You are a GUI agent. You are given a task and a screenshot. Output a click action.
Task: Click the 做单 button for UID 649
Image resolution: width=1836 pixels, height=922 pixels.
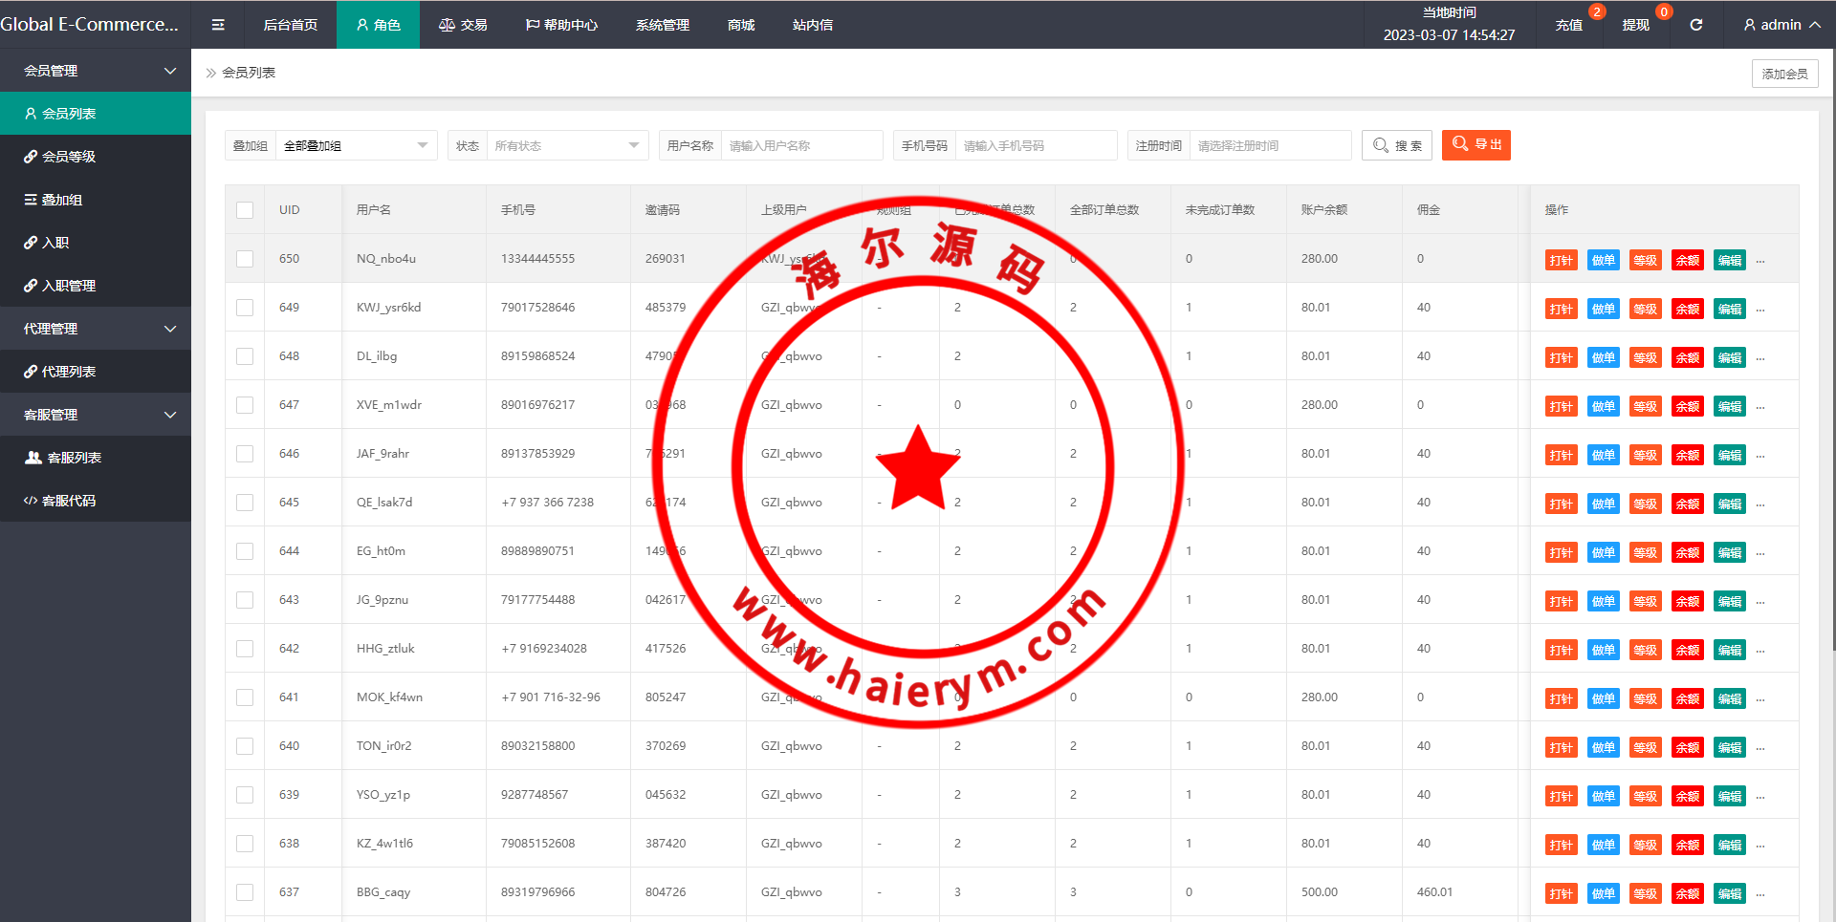point(1603,309)
